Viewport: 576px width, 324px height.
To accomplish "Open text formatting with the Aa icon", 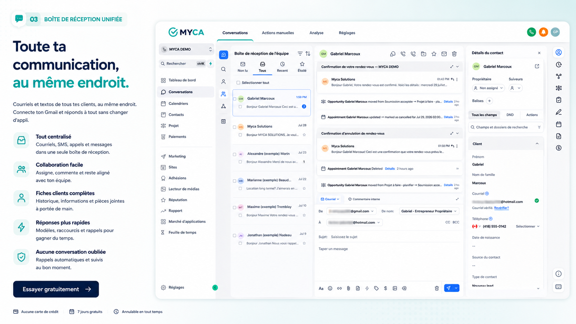I will pos(321,288).
